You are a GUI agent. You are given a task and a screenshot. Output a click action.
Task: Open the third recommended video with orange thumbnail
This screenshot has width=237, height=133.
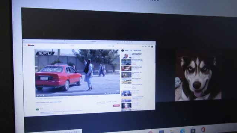pos(126,68)
